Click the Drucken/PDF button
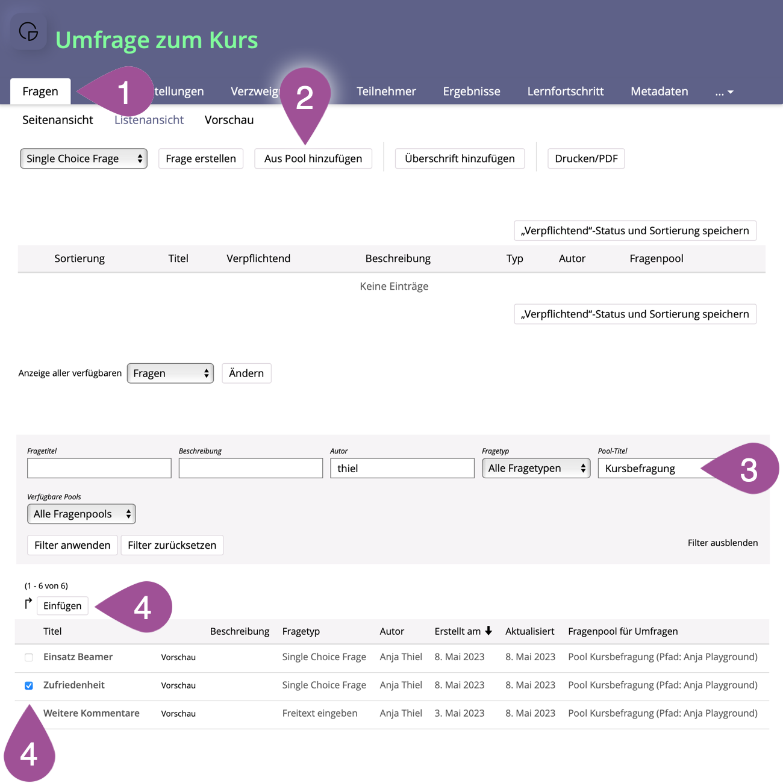The height and width of the screenshot is (783, 783). pos(586,158)
